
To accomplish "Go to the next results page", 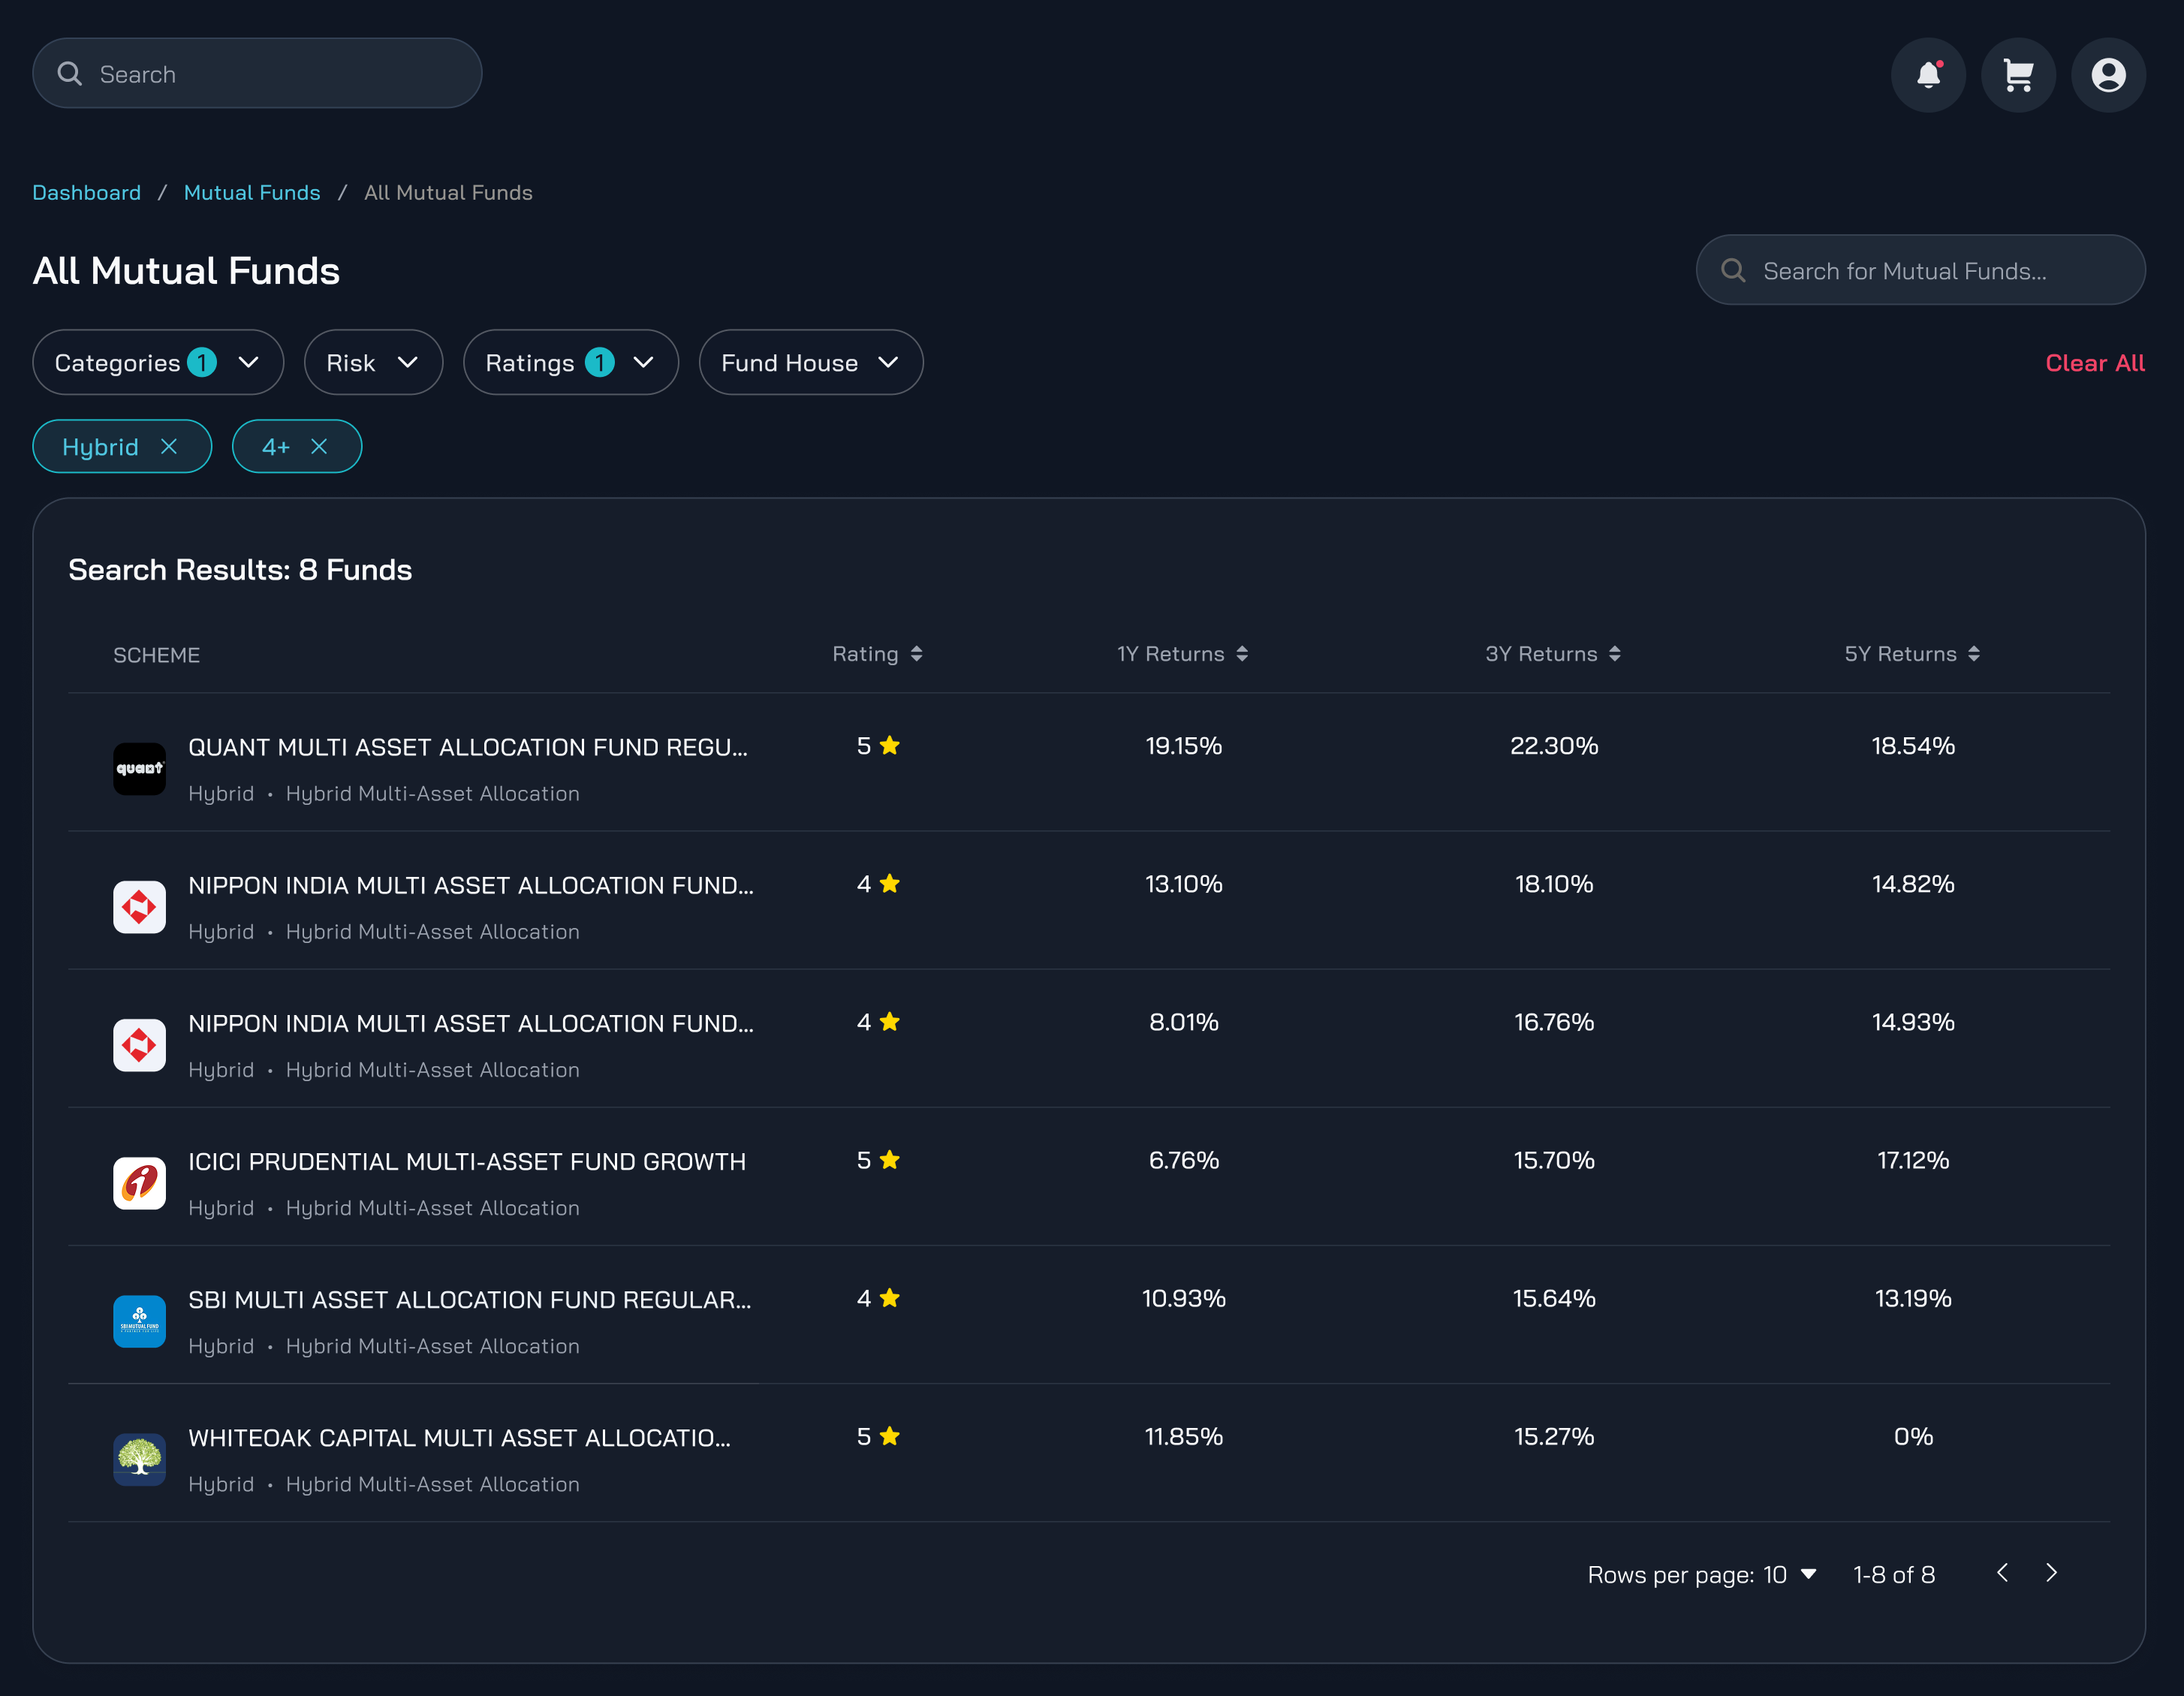I will click(2051, 1573).
